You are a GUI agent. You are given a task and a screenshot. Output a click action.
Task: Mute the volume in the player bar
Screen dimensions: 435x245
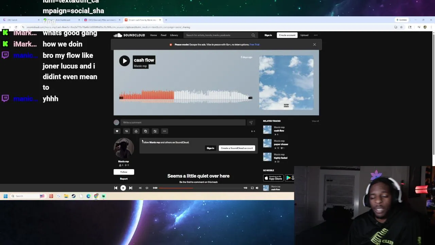coord(257,188)
